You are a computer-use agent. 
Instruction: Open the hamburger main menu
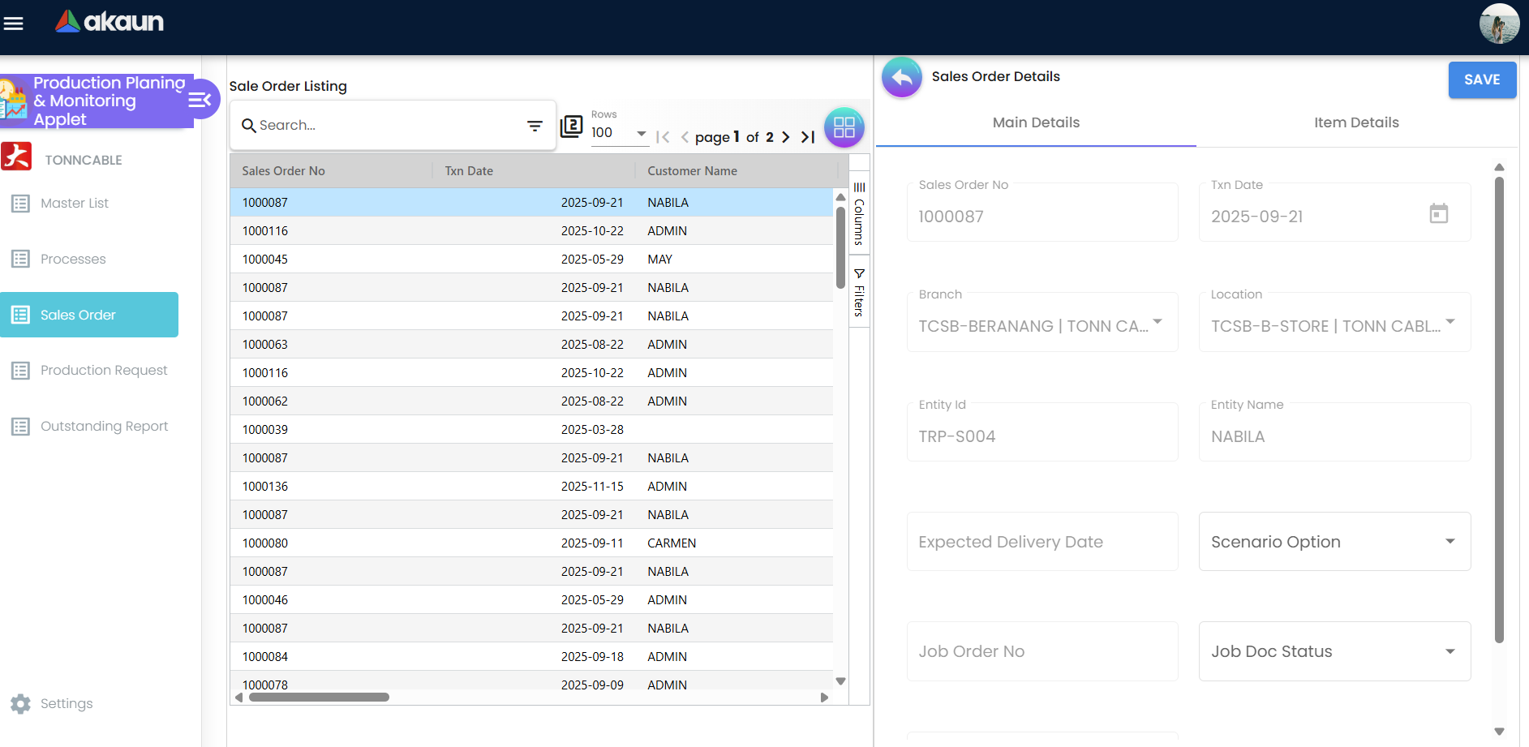tap(14, 24)
